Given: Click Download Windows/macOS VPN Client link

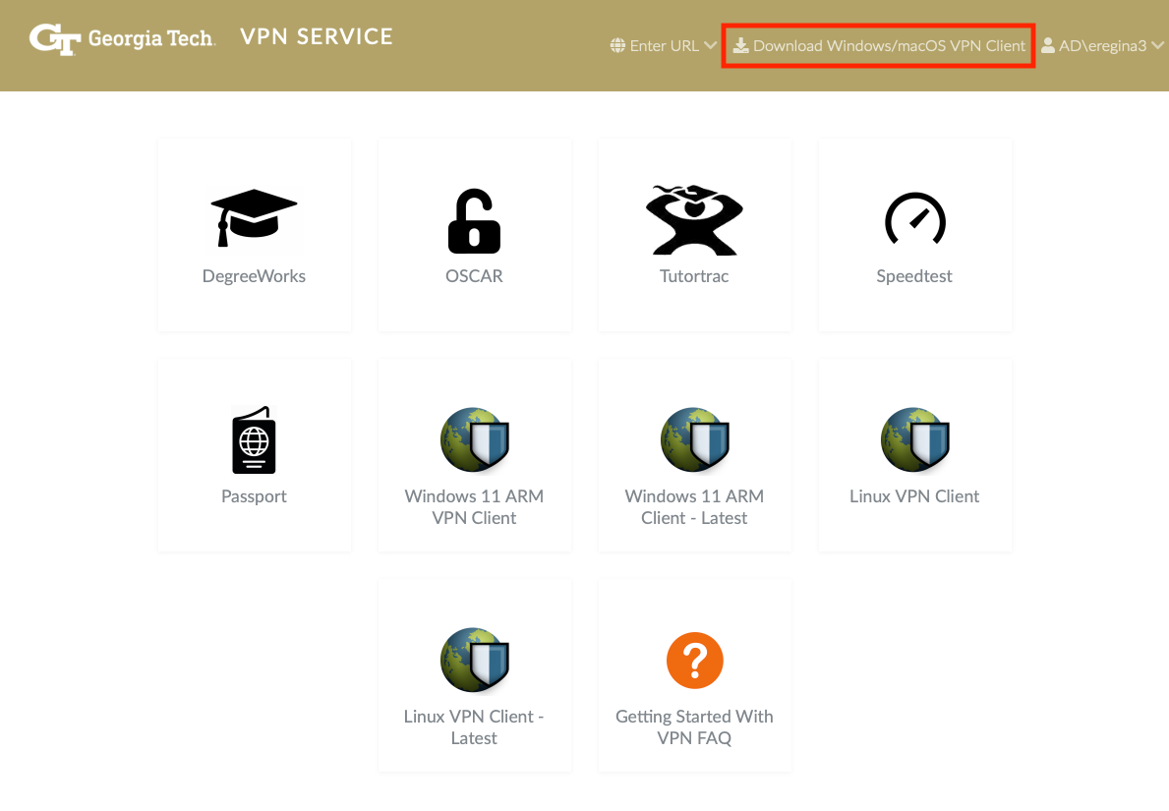Looking at the screenshot, I should pos(879,45).
